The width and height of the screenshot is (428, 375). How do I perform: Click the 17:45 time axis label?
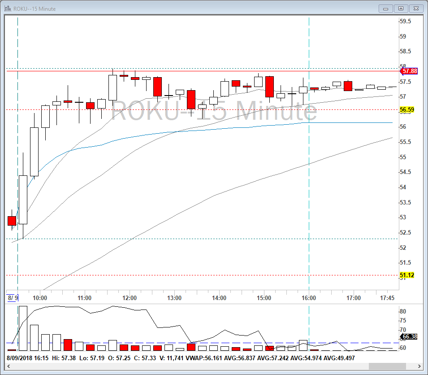coord(387,298)
